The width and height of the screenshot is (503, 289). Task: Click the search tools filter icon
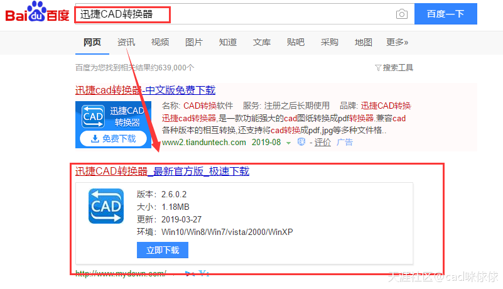click(x=378, y=68)
